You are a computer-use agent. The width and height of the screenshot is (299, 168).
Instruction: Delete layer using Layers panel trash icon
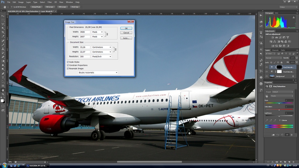point(293,162)
